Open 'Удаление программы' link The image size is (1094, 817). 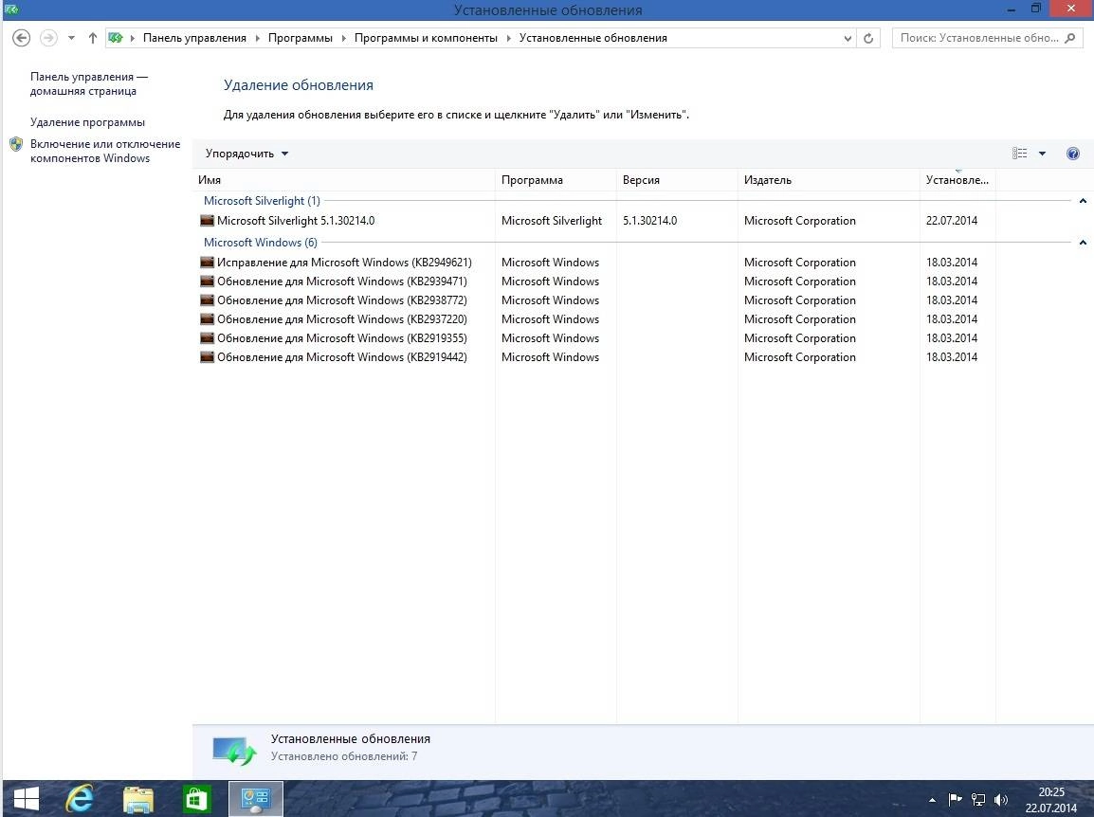[x=87, y=122]
